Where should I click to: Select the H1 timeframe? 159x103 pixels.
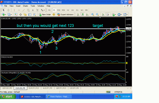[x=68, y=10]
